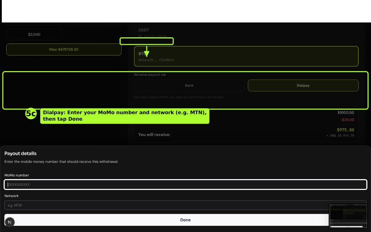Click the Payout details heading

[x=21, y=153]
